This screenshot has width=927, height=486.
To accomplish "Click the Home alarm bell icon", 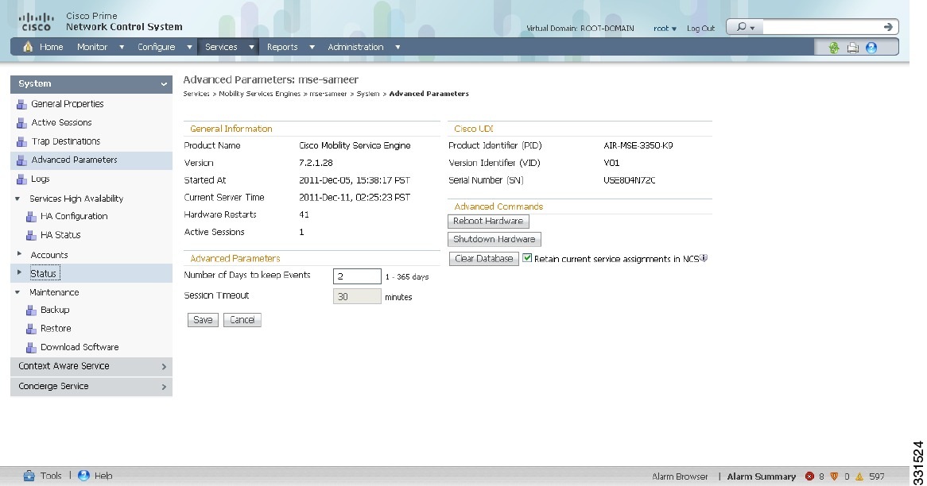I will [x=28, y=47].
